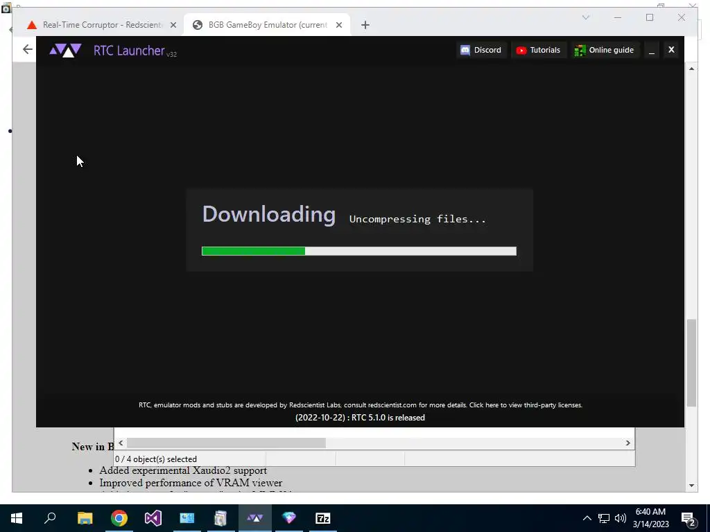The height and width of the screenshot is (532, 710).
Task: Close the Real-Time Corruptor tab
Action: pyautogui.click(x=173, y=25)
